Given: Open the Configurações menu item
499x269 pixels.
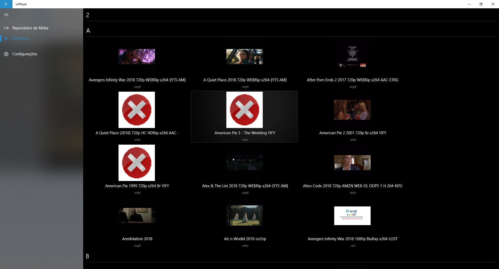Looking at the screenshot, I should pos(25,54).
